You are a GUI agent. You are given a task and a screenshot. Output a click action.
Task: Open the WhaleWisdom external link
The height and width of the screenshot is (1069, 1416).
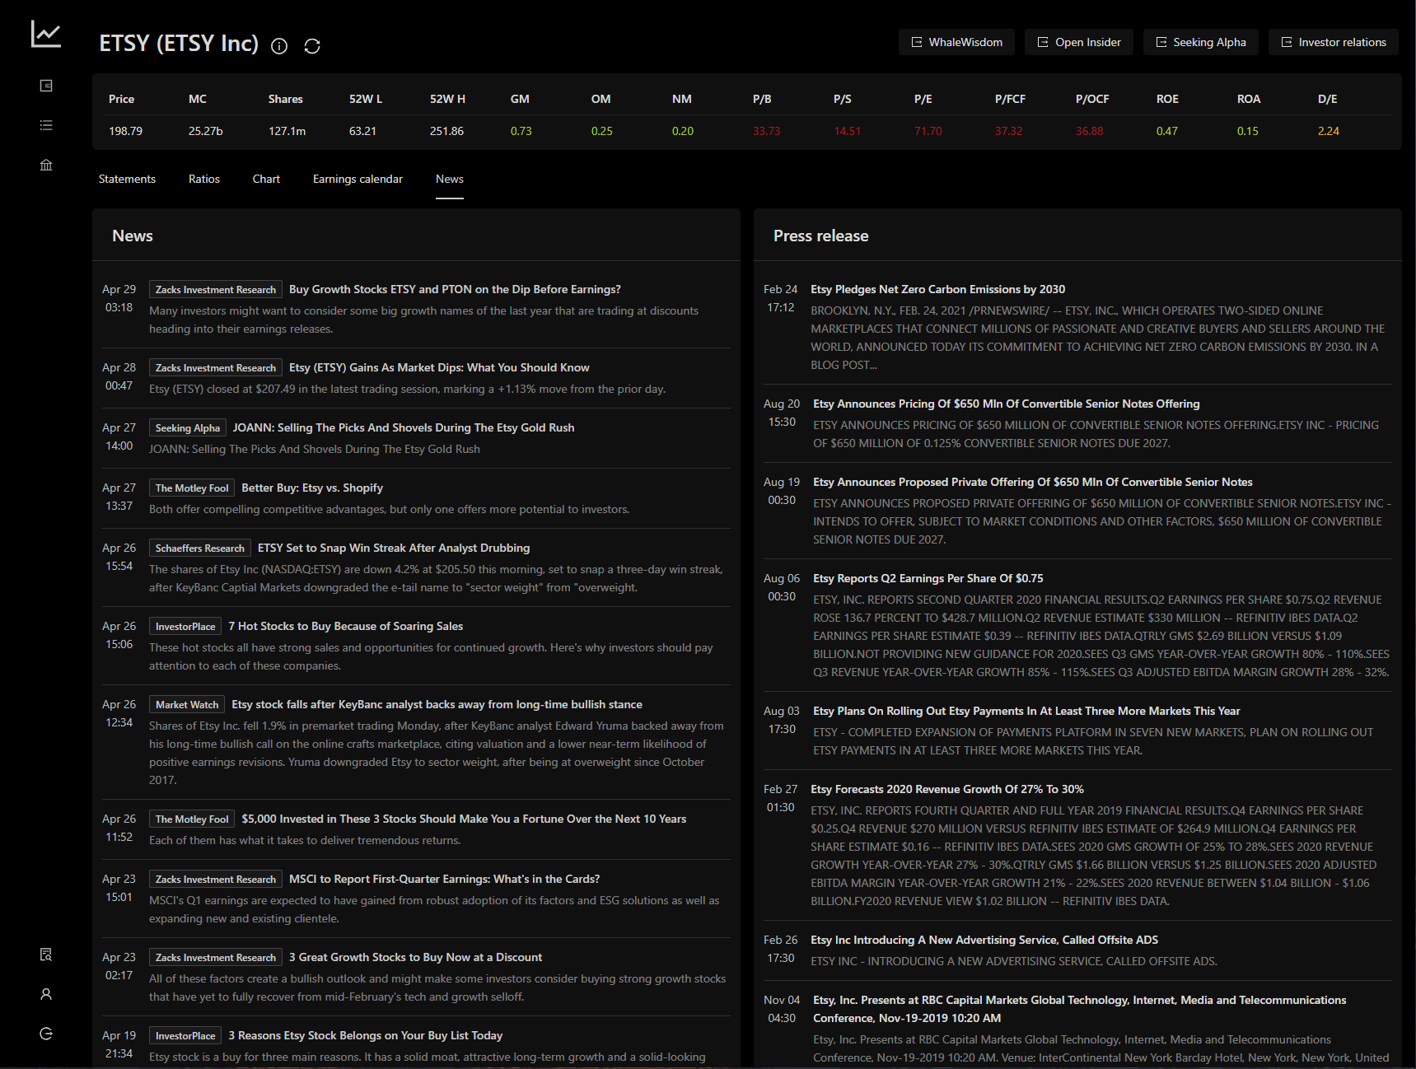tap(956, 42)
